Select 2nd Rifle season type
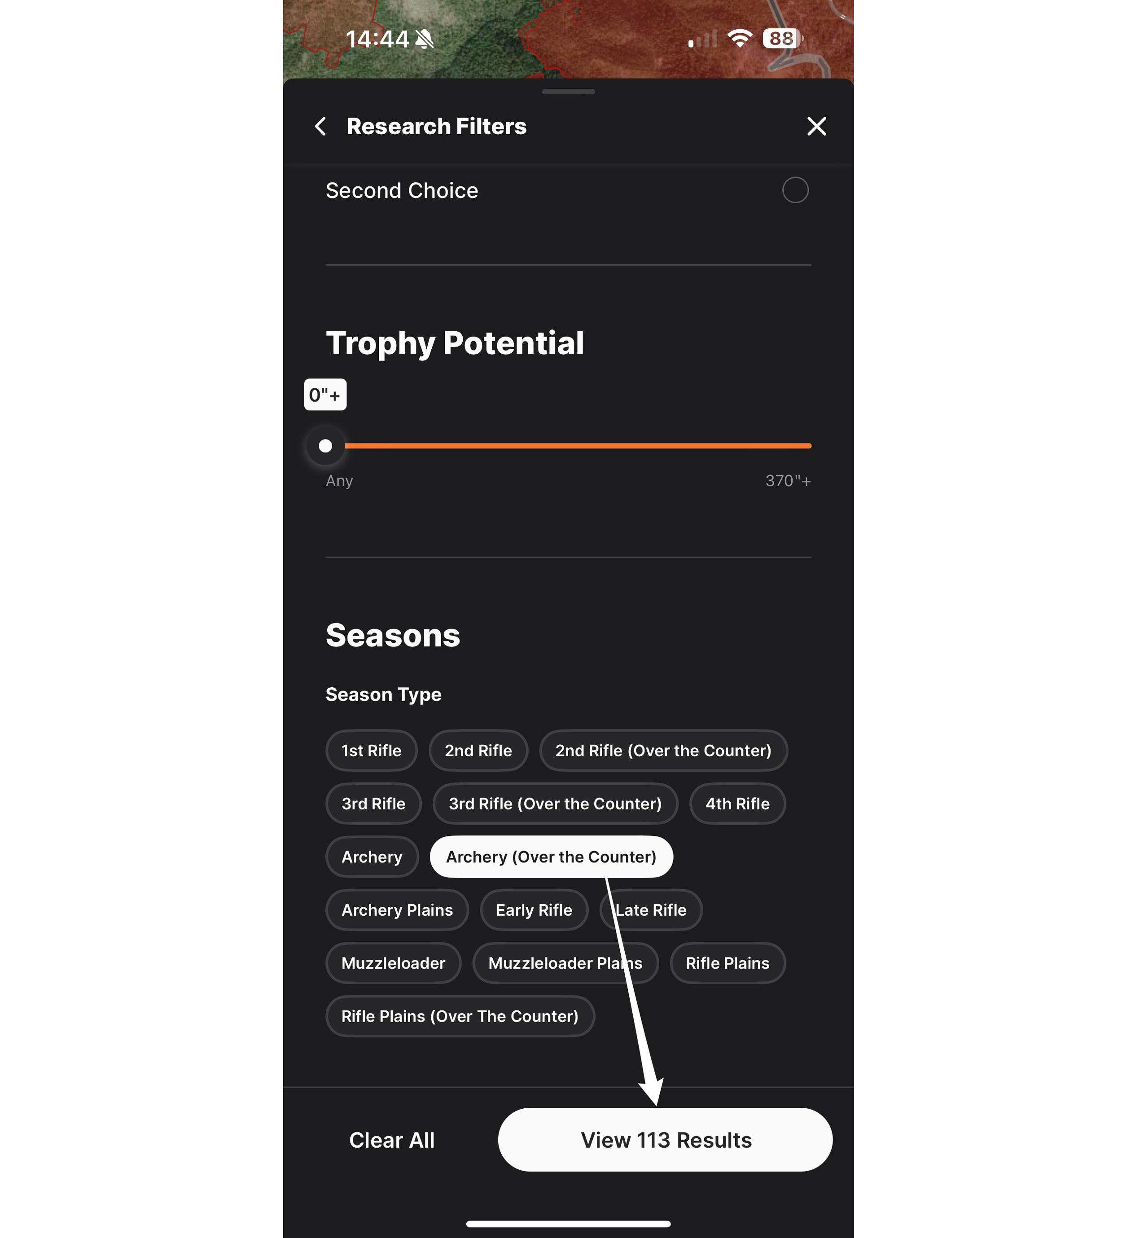Screen dimensions: 1122x1238 (x=478, y=751)
